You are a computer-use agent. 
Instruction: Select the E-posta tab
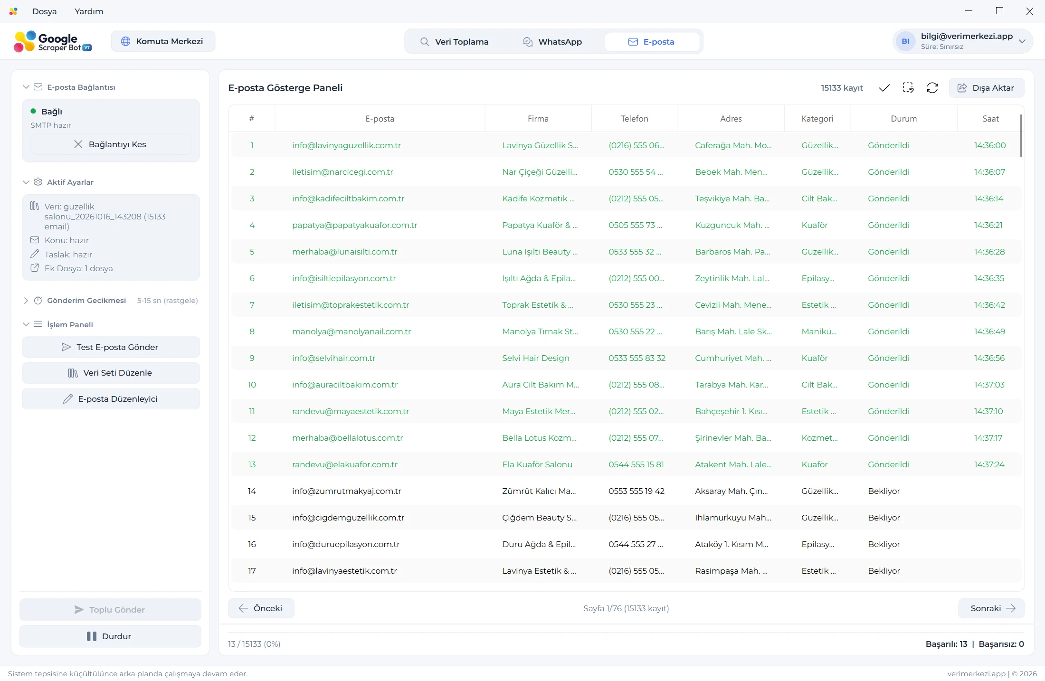652,42
